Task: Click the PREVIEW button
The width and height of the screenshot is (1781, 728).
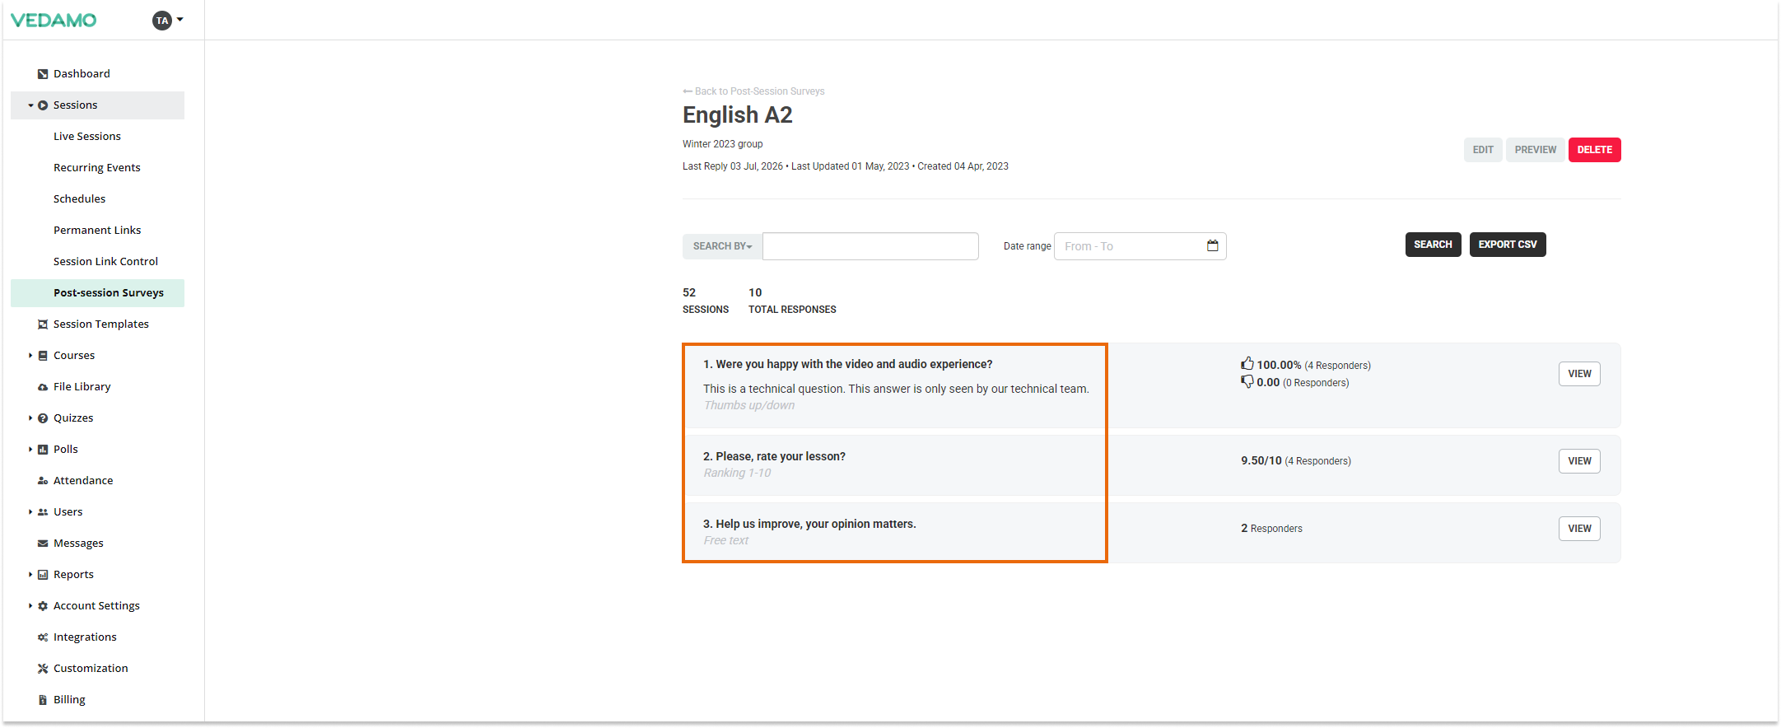Action: [x=1536, y=150]
